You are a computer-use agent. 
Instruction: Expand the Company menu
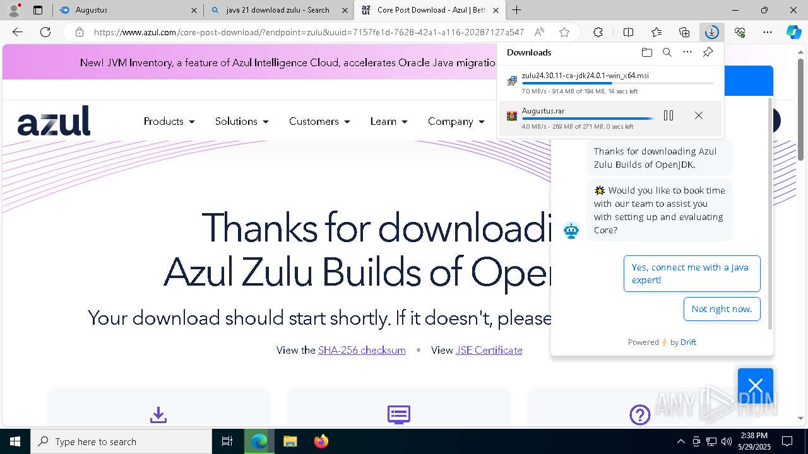[456, 121]
